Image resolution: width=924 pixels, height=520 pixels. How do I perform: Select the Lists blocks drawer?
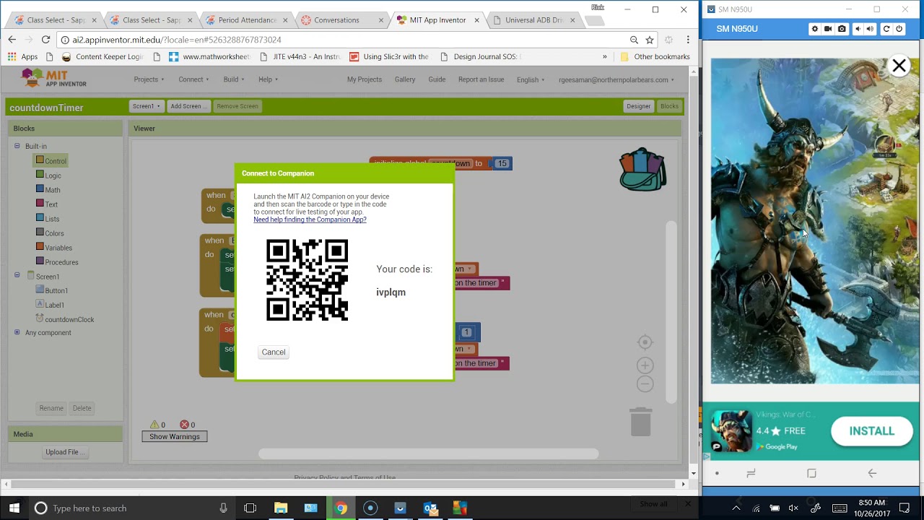click(x=48, y=219)
